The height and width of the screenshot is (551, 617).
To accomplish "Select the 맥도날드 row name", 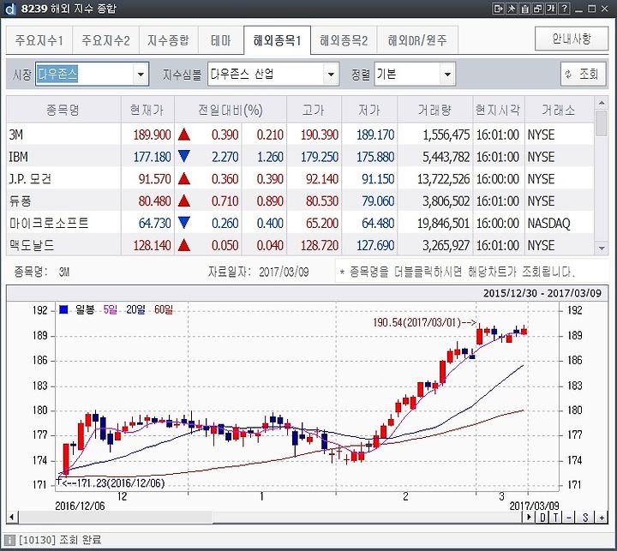I will (32, 245).
